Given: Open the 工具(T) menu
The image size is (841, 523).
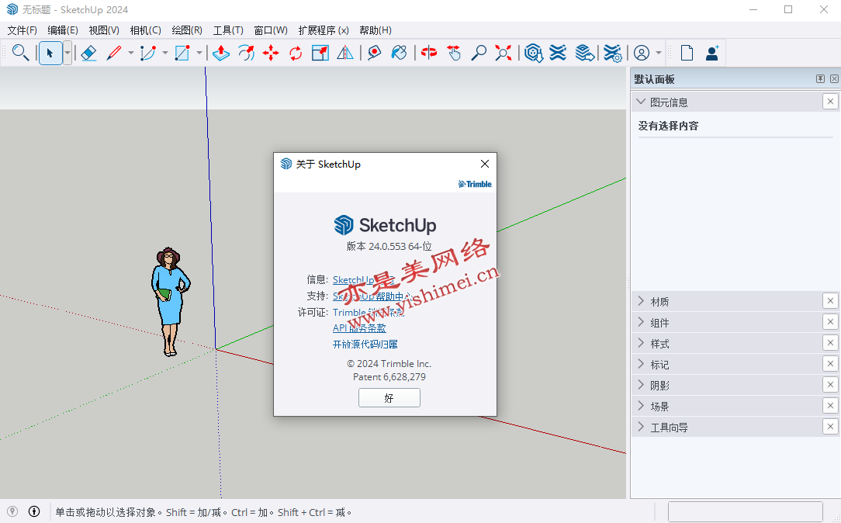Looking at the screenshot, I should (228, 30).
